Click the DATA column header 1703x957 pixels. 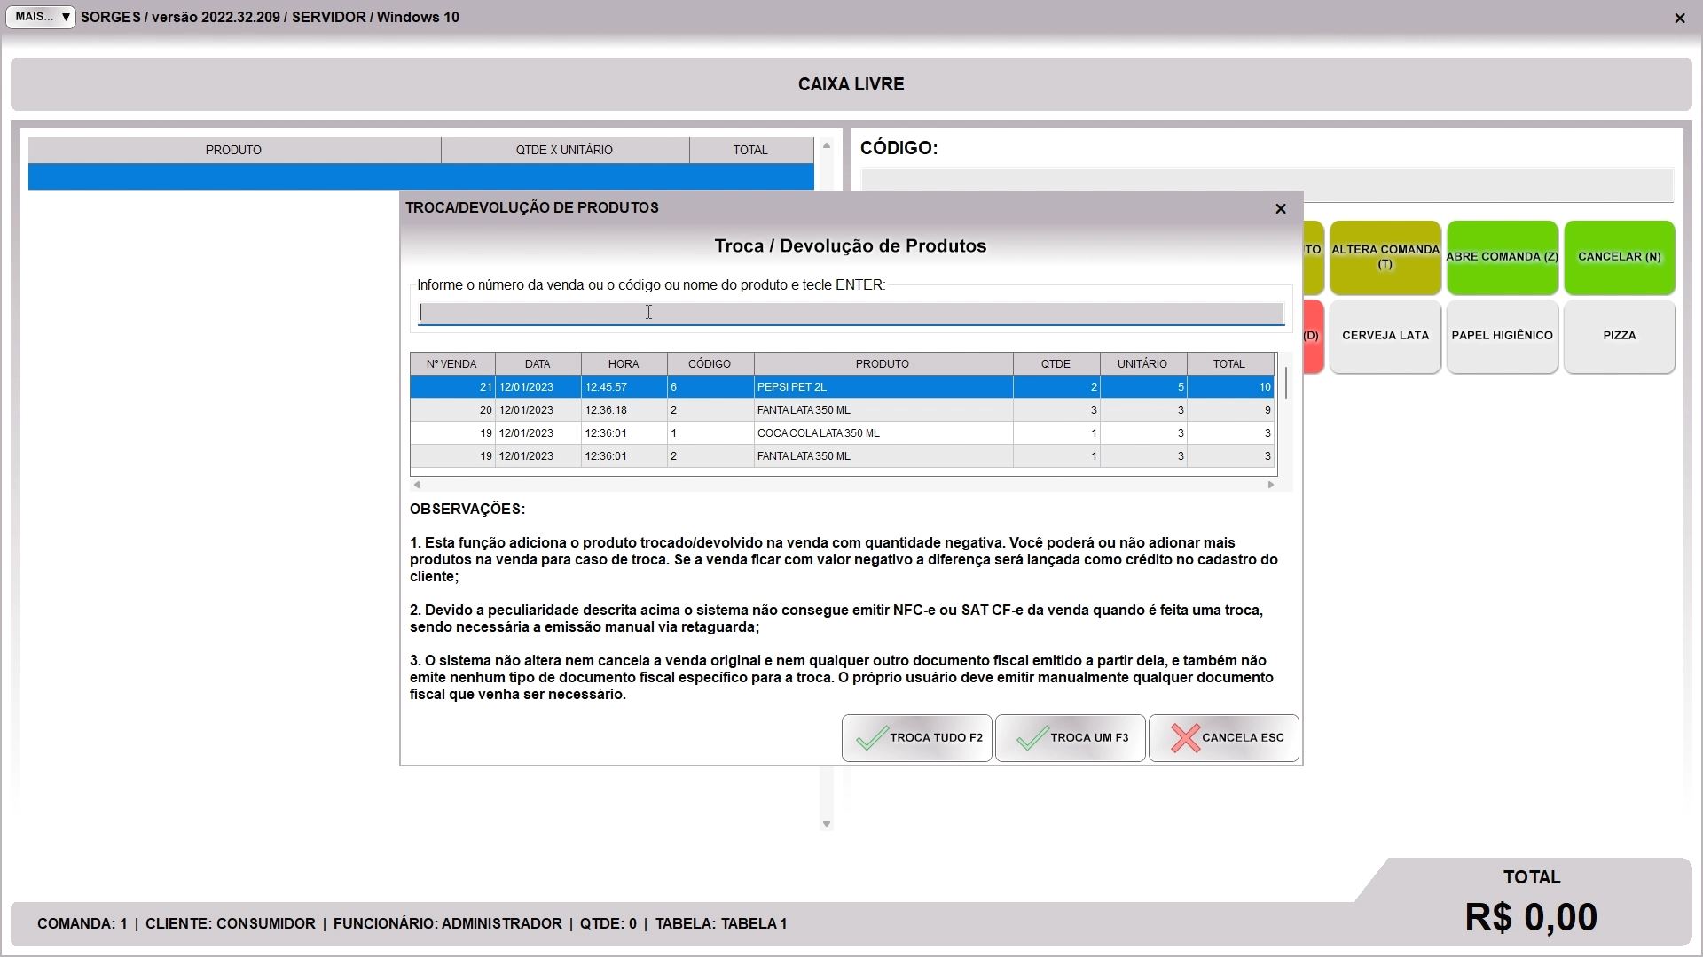click(x=538, y=364)
